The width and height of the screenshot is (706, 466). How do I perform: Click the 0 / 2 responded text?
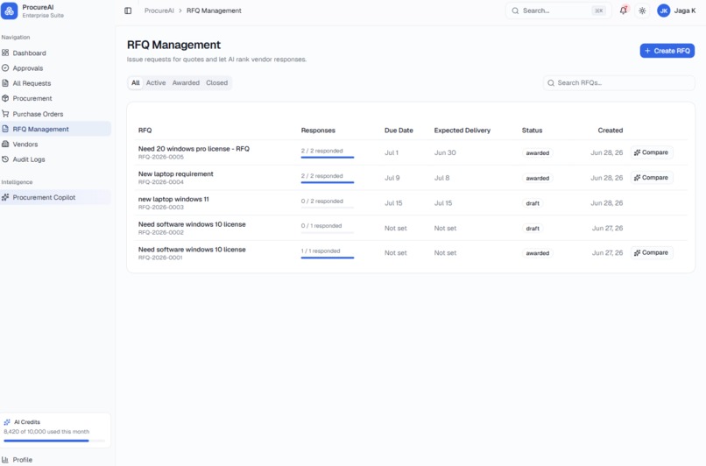click(322, 201)
